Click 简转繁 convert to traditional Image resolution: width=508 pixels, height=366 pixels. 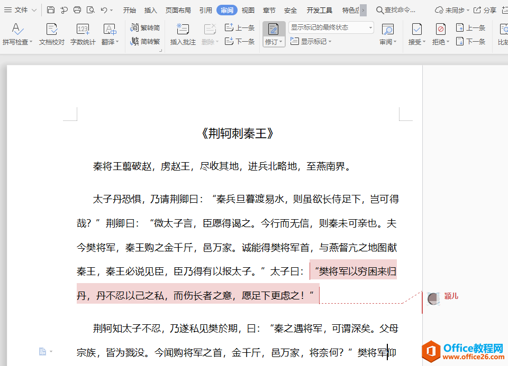coord(145,41)
